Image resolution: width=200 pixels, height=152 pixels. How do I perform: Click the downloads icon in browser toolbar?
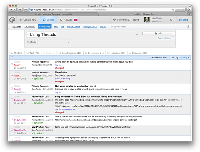coord(189,10)
